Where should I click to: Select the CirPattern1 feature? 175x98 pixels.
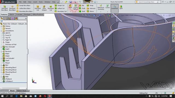pos(9,81)
